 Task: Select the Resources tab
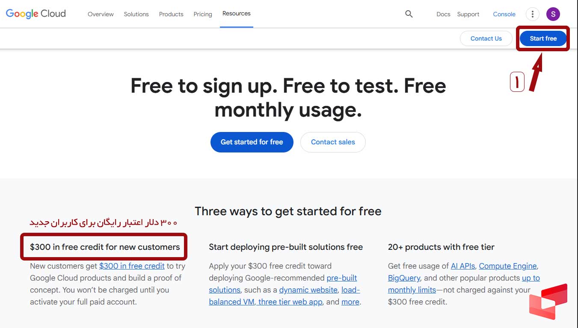237,14
